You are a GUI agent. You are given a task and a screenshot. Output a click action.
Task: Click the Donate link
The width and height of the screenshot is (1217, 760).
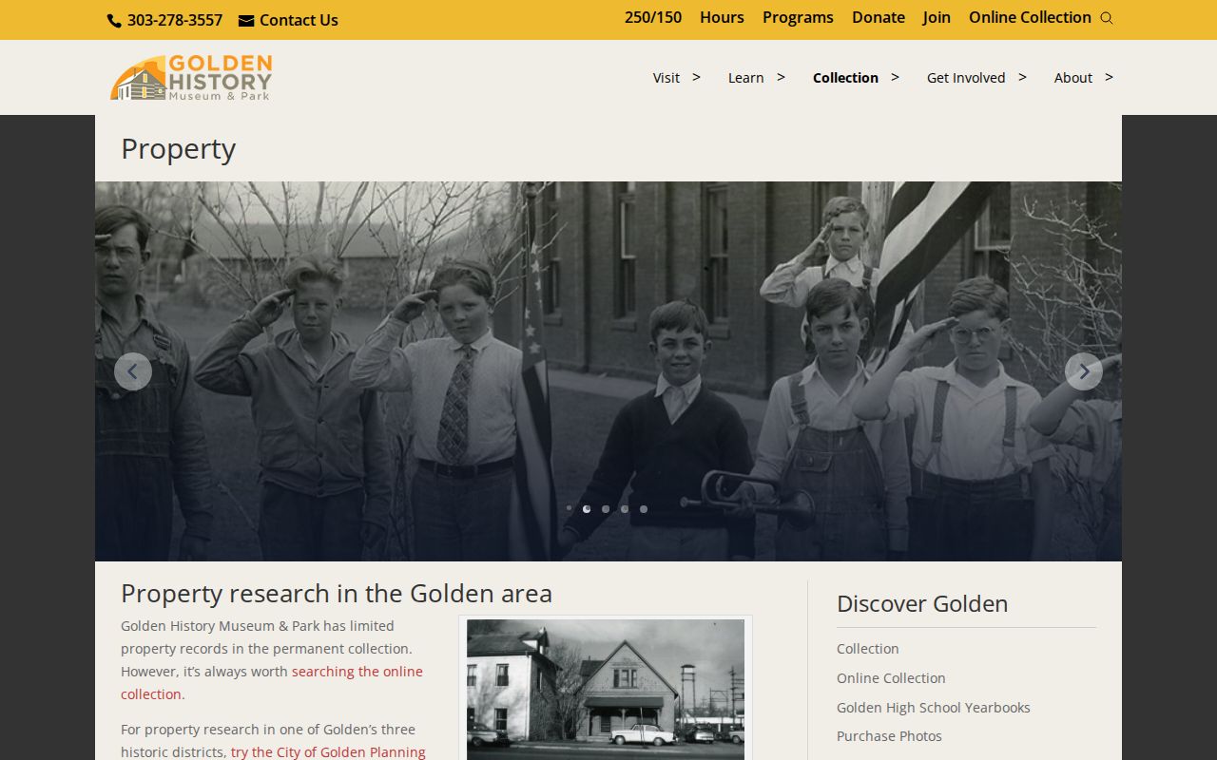tap(879, 17)
